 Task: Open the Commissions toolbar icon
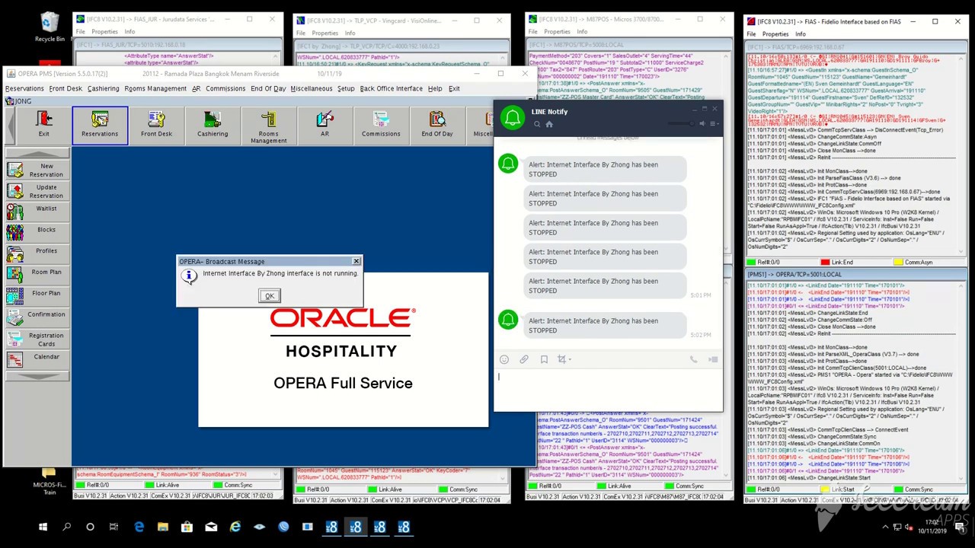[381, 124]
